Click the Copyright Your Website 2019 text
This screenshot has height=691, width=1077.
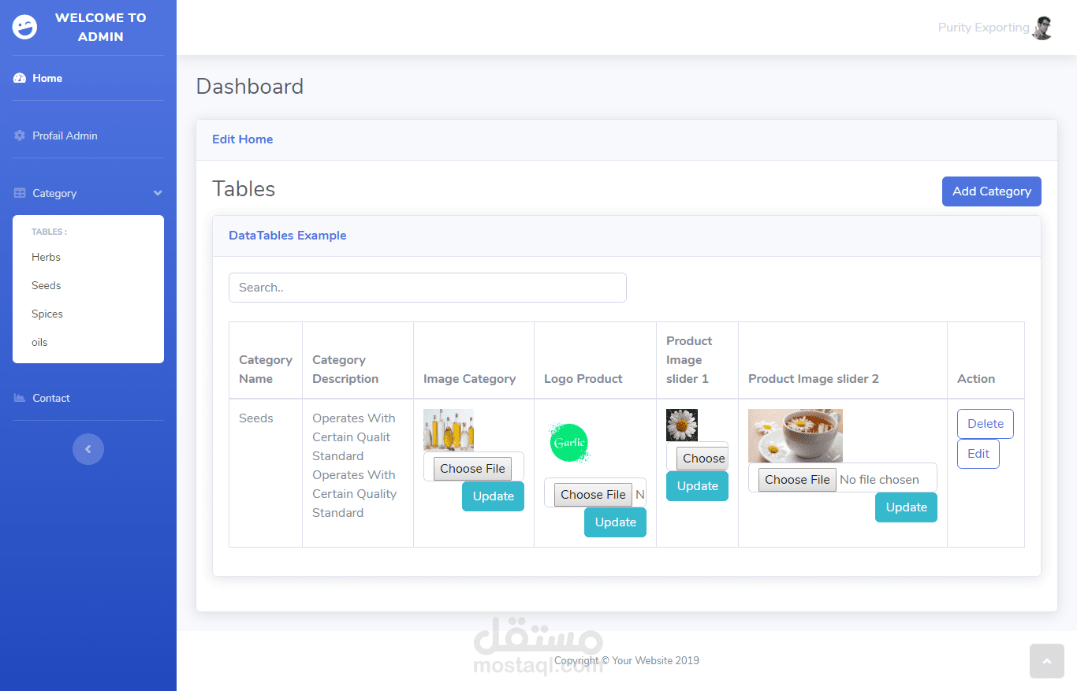coord(627,661)
